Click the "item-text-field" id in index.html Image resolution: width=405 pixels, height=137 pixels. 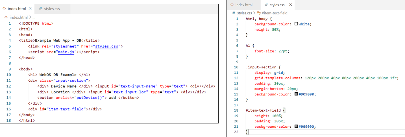67,109
